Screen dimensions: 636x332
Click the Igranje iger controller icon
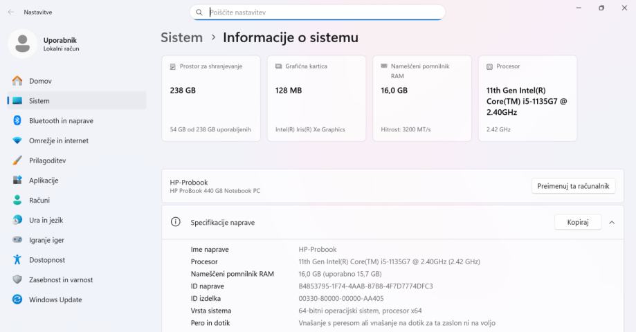pyautogui.click(x=17, y=239)
